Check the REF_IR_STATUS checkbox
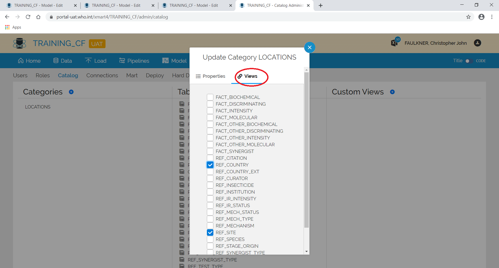The height and width of the screenshot is (268, 499). point(210,205)
